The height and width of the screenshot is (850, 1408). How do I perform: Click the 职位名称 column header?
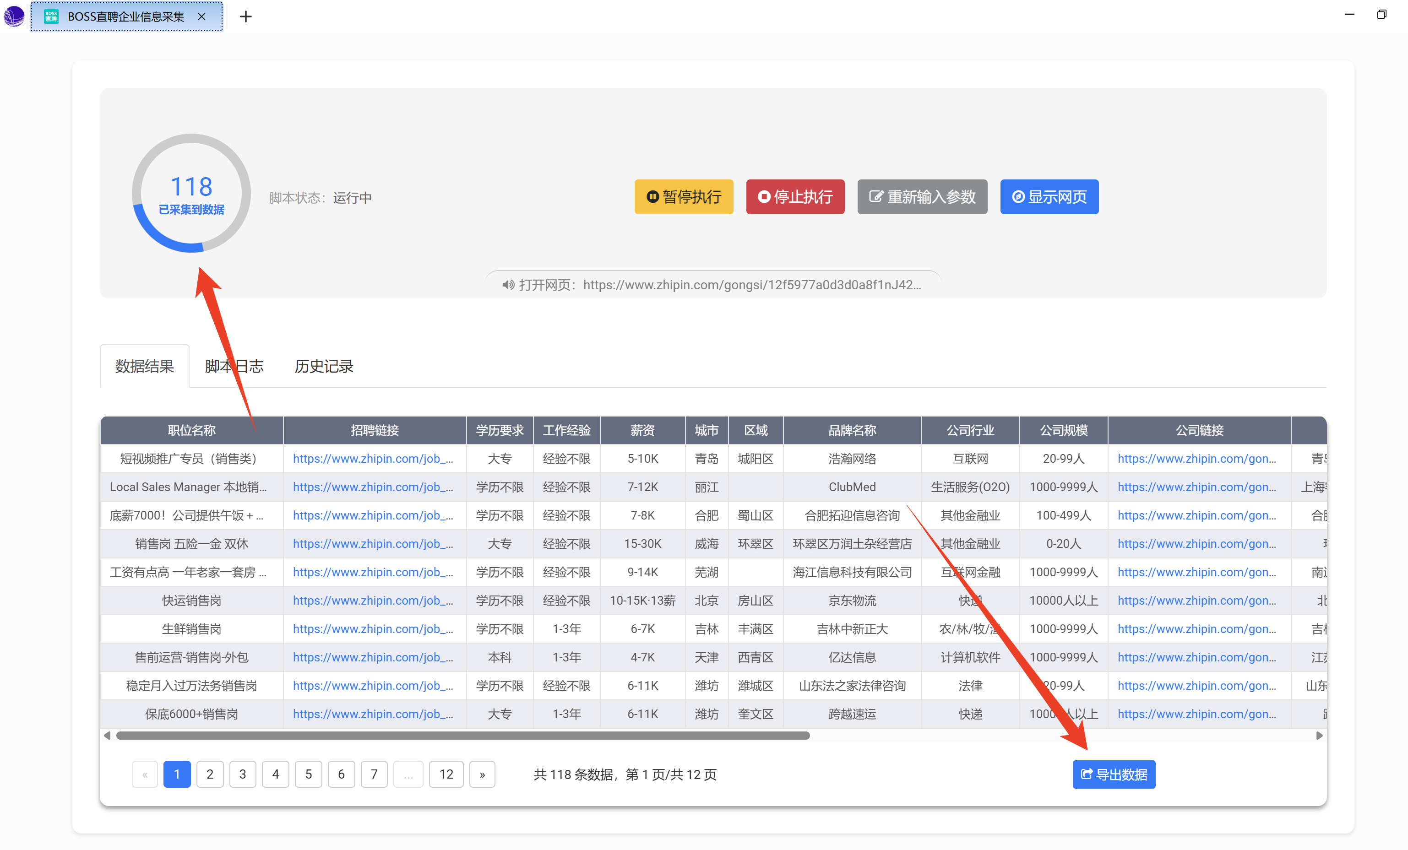pos(191,431)
